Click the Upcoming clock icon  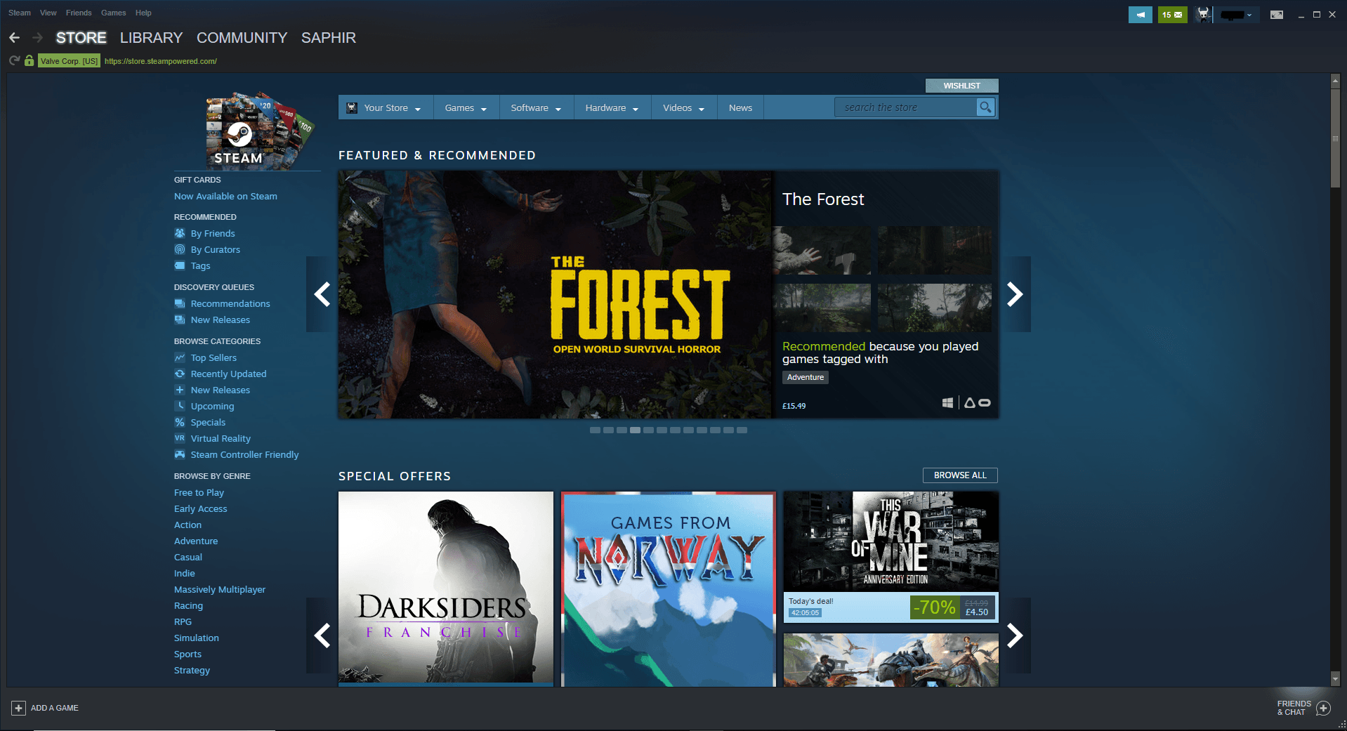tap(180, 406)
